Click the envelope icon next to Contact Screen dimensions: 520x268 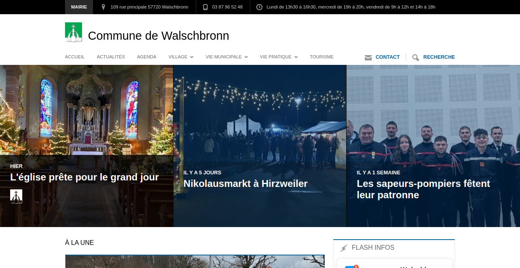[x=368, y=58]
